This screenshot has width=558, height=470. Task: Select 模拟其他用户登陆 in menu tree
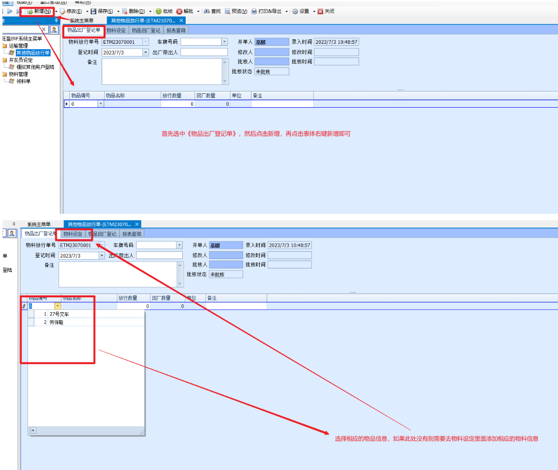click(35, 67)
